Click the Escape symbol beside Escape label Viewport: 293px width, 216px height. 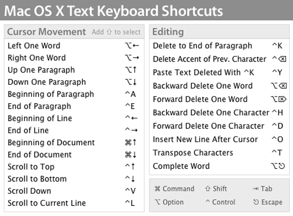pyautogui.click(x=256, y=202)
